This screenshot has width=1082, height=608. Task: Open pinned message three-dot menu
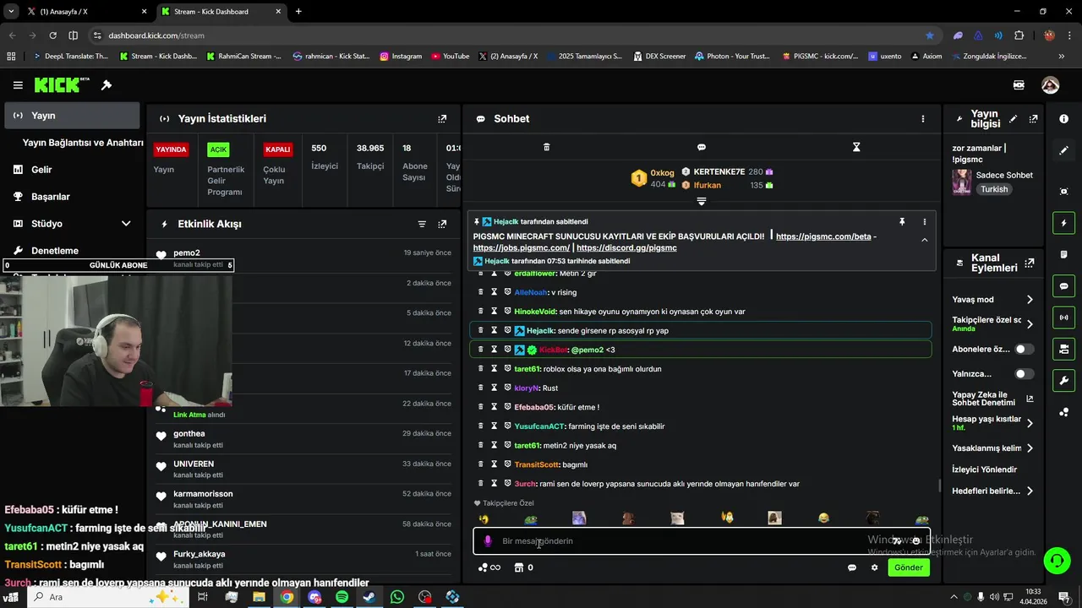[924, 221]
